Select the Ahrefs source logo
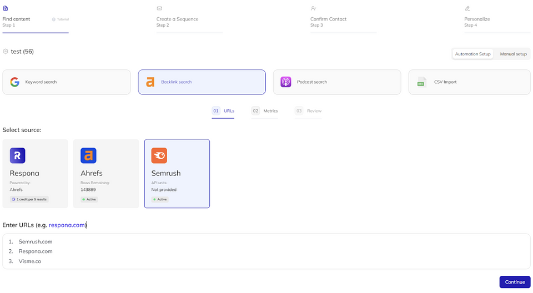Screen dimensions: 533x293 (x=88, y=155)
